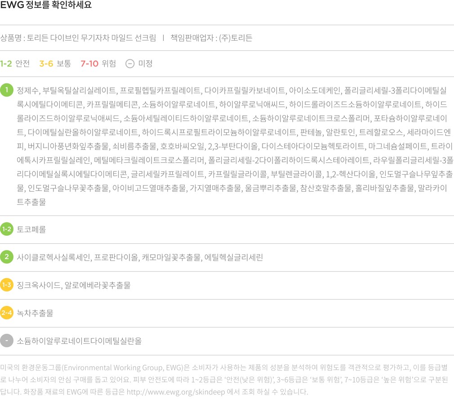
Task: Click the 징크옥사이드, 알로에베라꽃추출물 ingredient row
Action: click(74, 285)
